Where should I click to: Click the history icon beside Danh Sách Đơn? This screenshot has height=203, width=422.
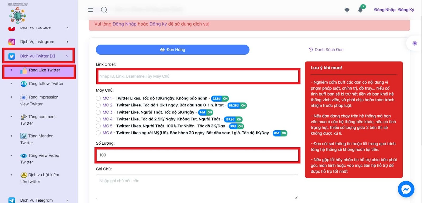coord(311,49)
